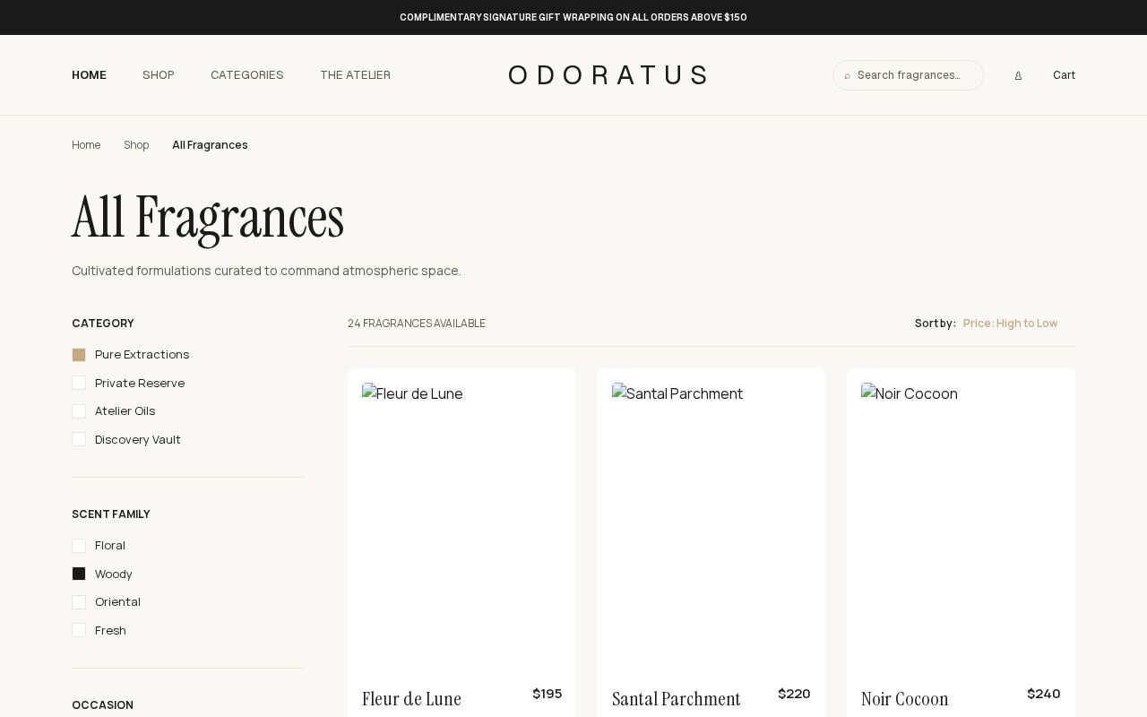Go to the HOME nav item
The height and width of the screenshot is (717, 1147).
click(x=89, y=75)
